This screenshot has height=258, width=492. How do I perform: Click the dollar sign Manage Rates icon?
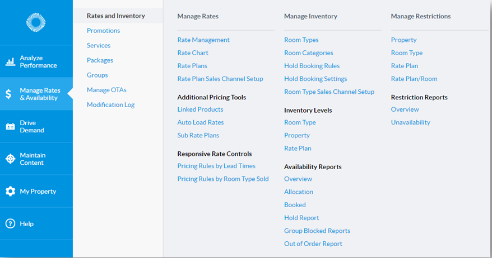(x=9, y=94)
